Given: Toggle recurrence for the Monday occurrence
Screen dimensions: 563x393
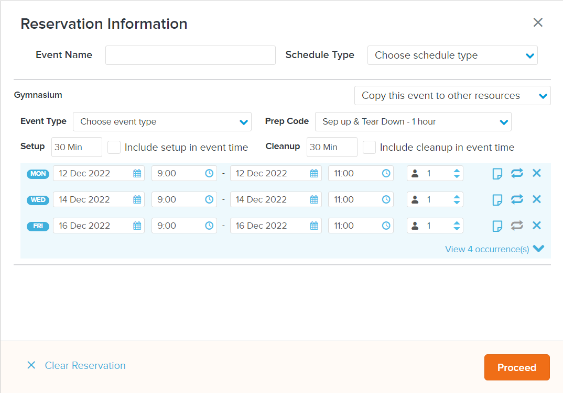Looking at the screenshot, I should [517, 173].
